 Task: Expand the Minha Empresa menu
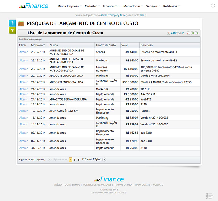click(69, 6)
